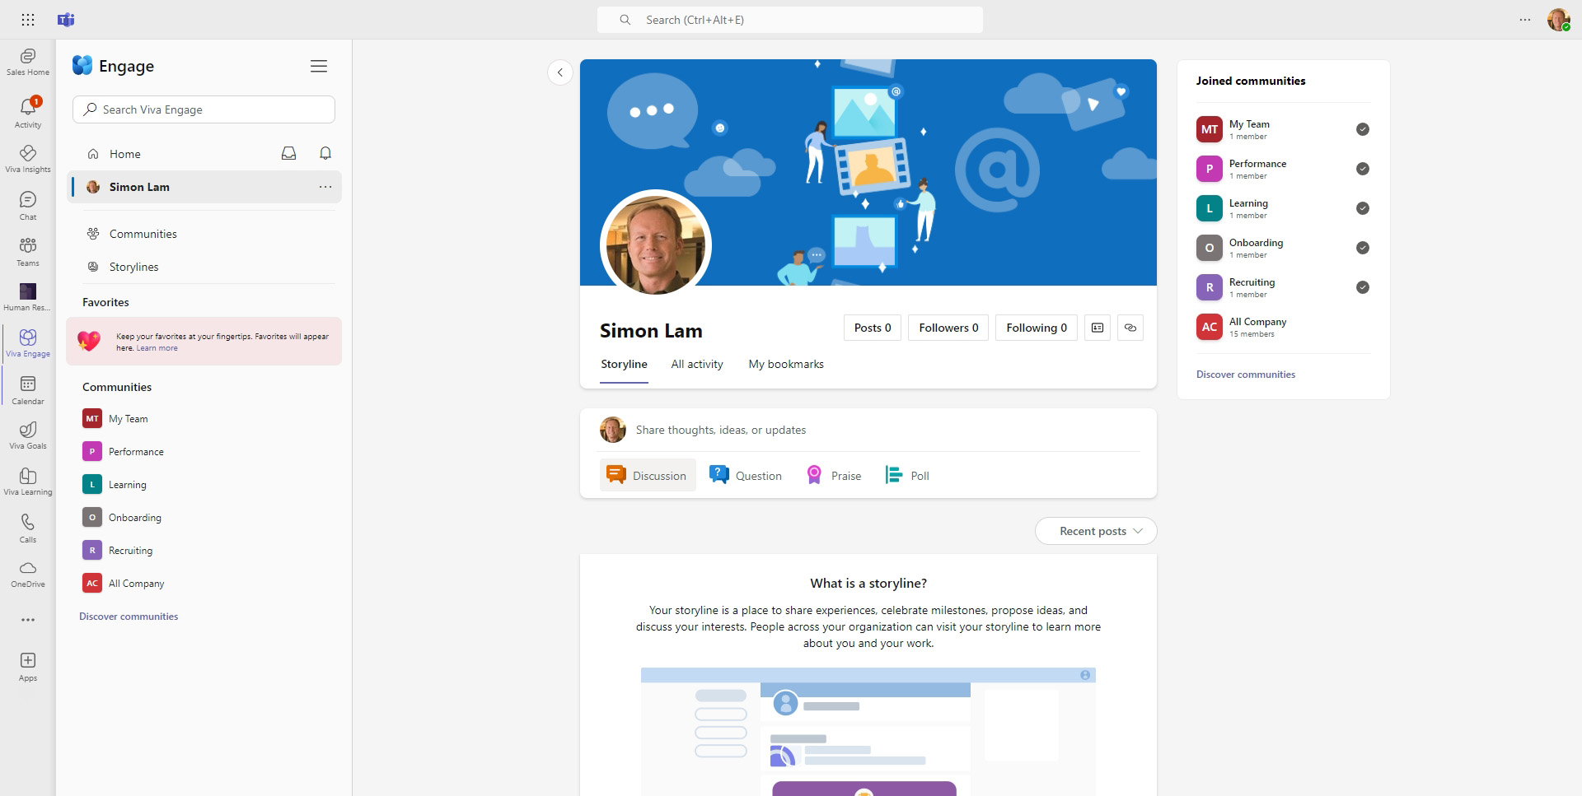Viewport: 1582px width, 796px height.
Task: Toggle Recruiting joined checkmark
Action: [1363, 287]
